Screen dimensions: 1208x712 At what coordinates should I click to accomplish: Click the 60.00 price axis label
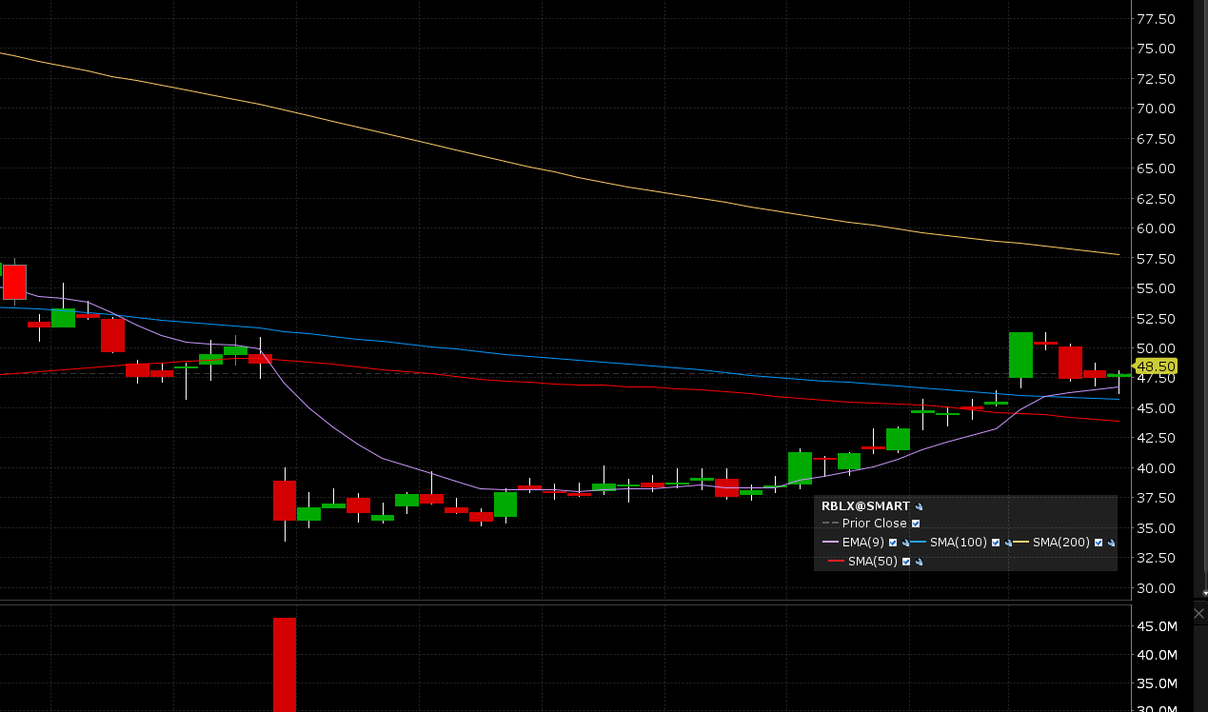click(x=1156, y=228)
